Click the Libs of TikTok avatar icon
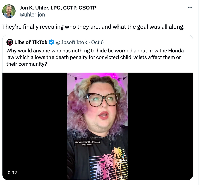202x185 pixels. [x=10, y=42]
